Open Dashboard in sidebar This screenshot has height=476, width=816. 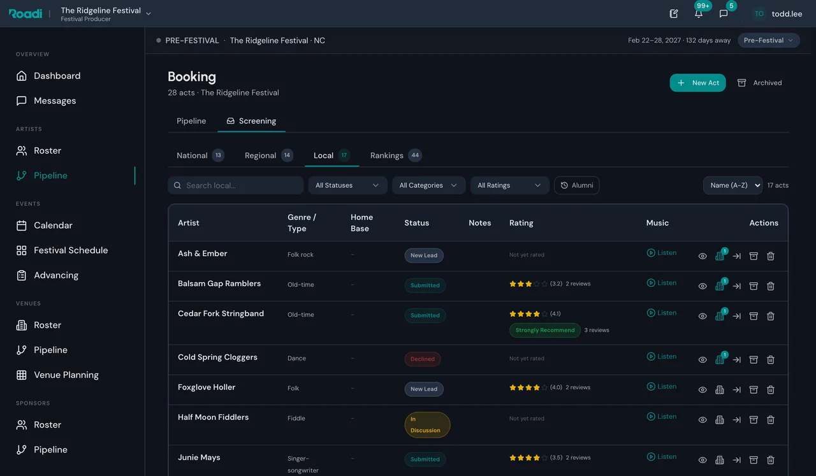[72, 76]
